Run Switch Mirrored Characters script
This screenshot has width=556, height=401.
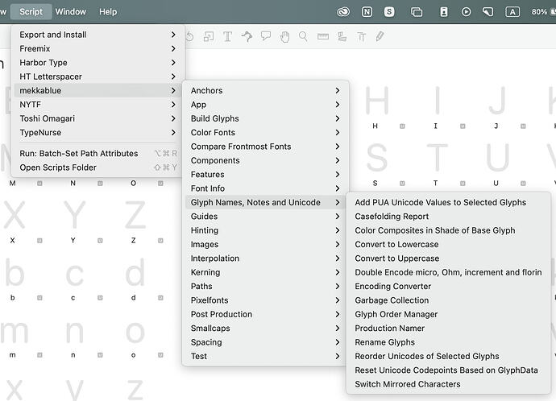[448, 384]
